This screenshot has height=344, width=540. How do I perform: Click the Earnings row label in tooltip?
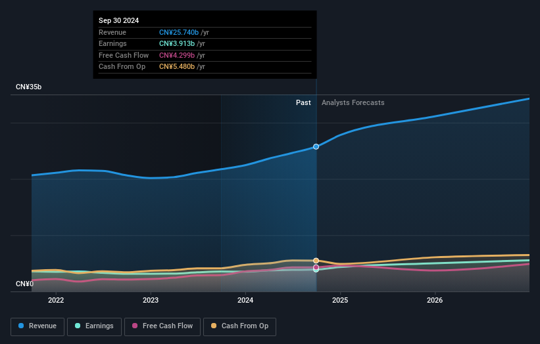tap(112, 43)
